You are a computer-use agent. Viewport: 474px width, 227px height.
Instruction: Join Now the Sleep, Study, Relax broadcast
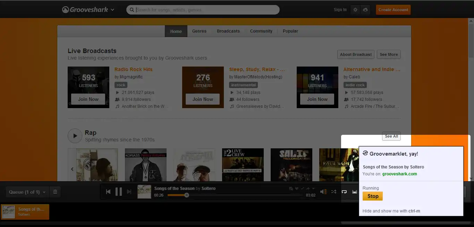click(203, 99)
